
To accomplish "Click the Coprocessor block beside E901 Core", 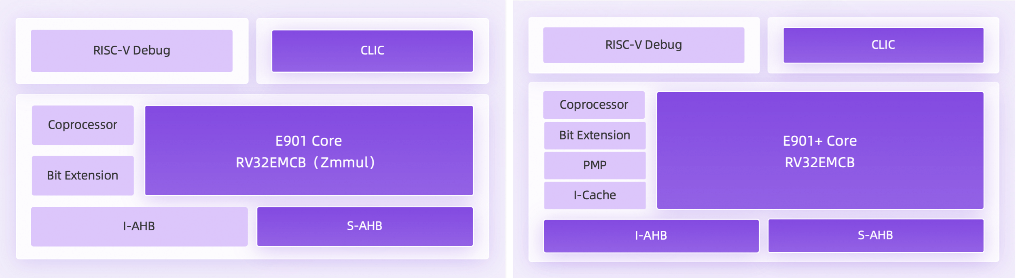I will pos(83,125).
